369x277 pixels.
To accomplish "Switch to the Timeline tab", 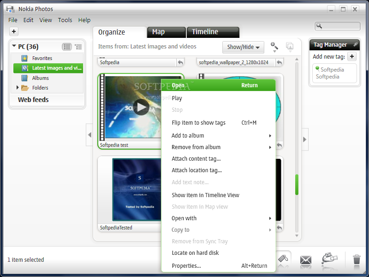I will 213,32.
